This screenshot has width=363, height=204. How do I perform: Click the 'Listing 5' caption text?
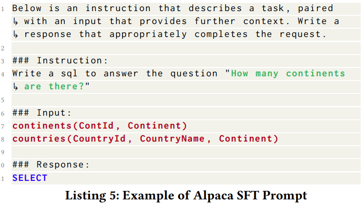point(92,195)
